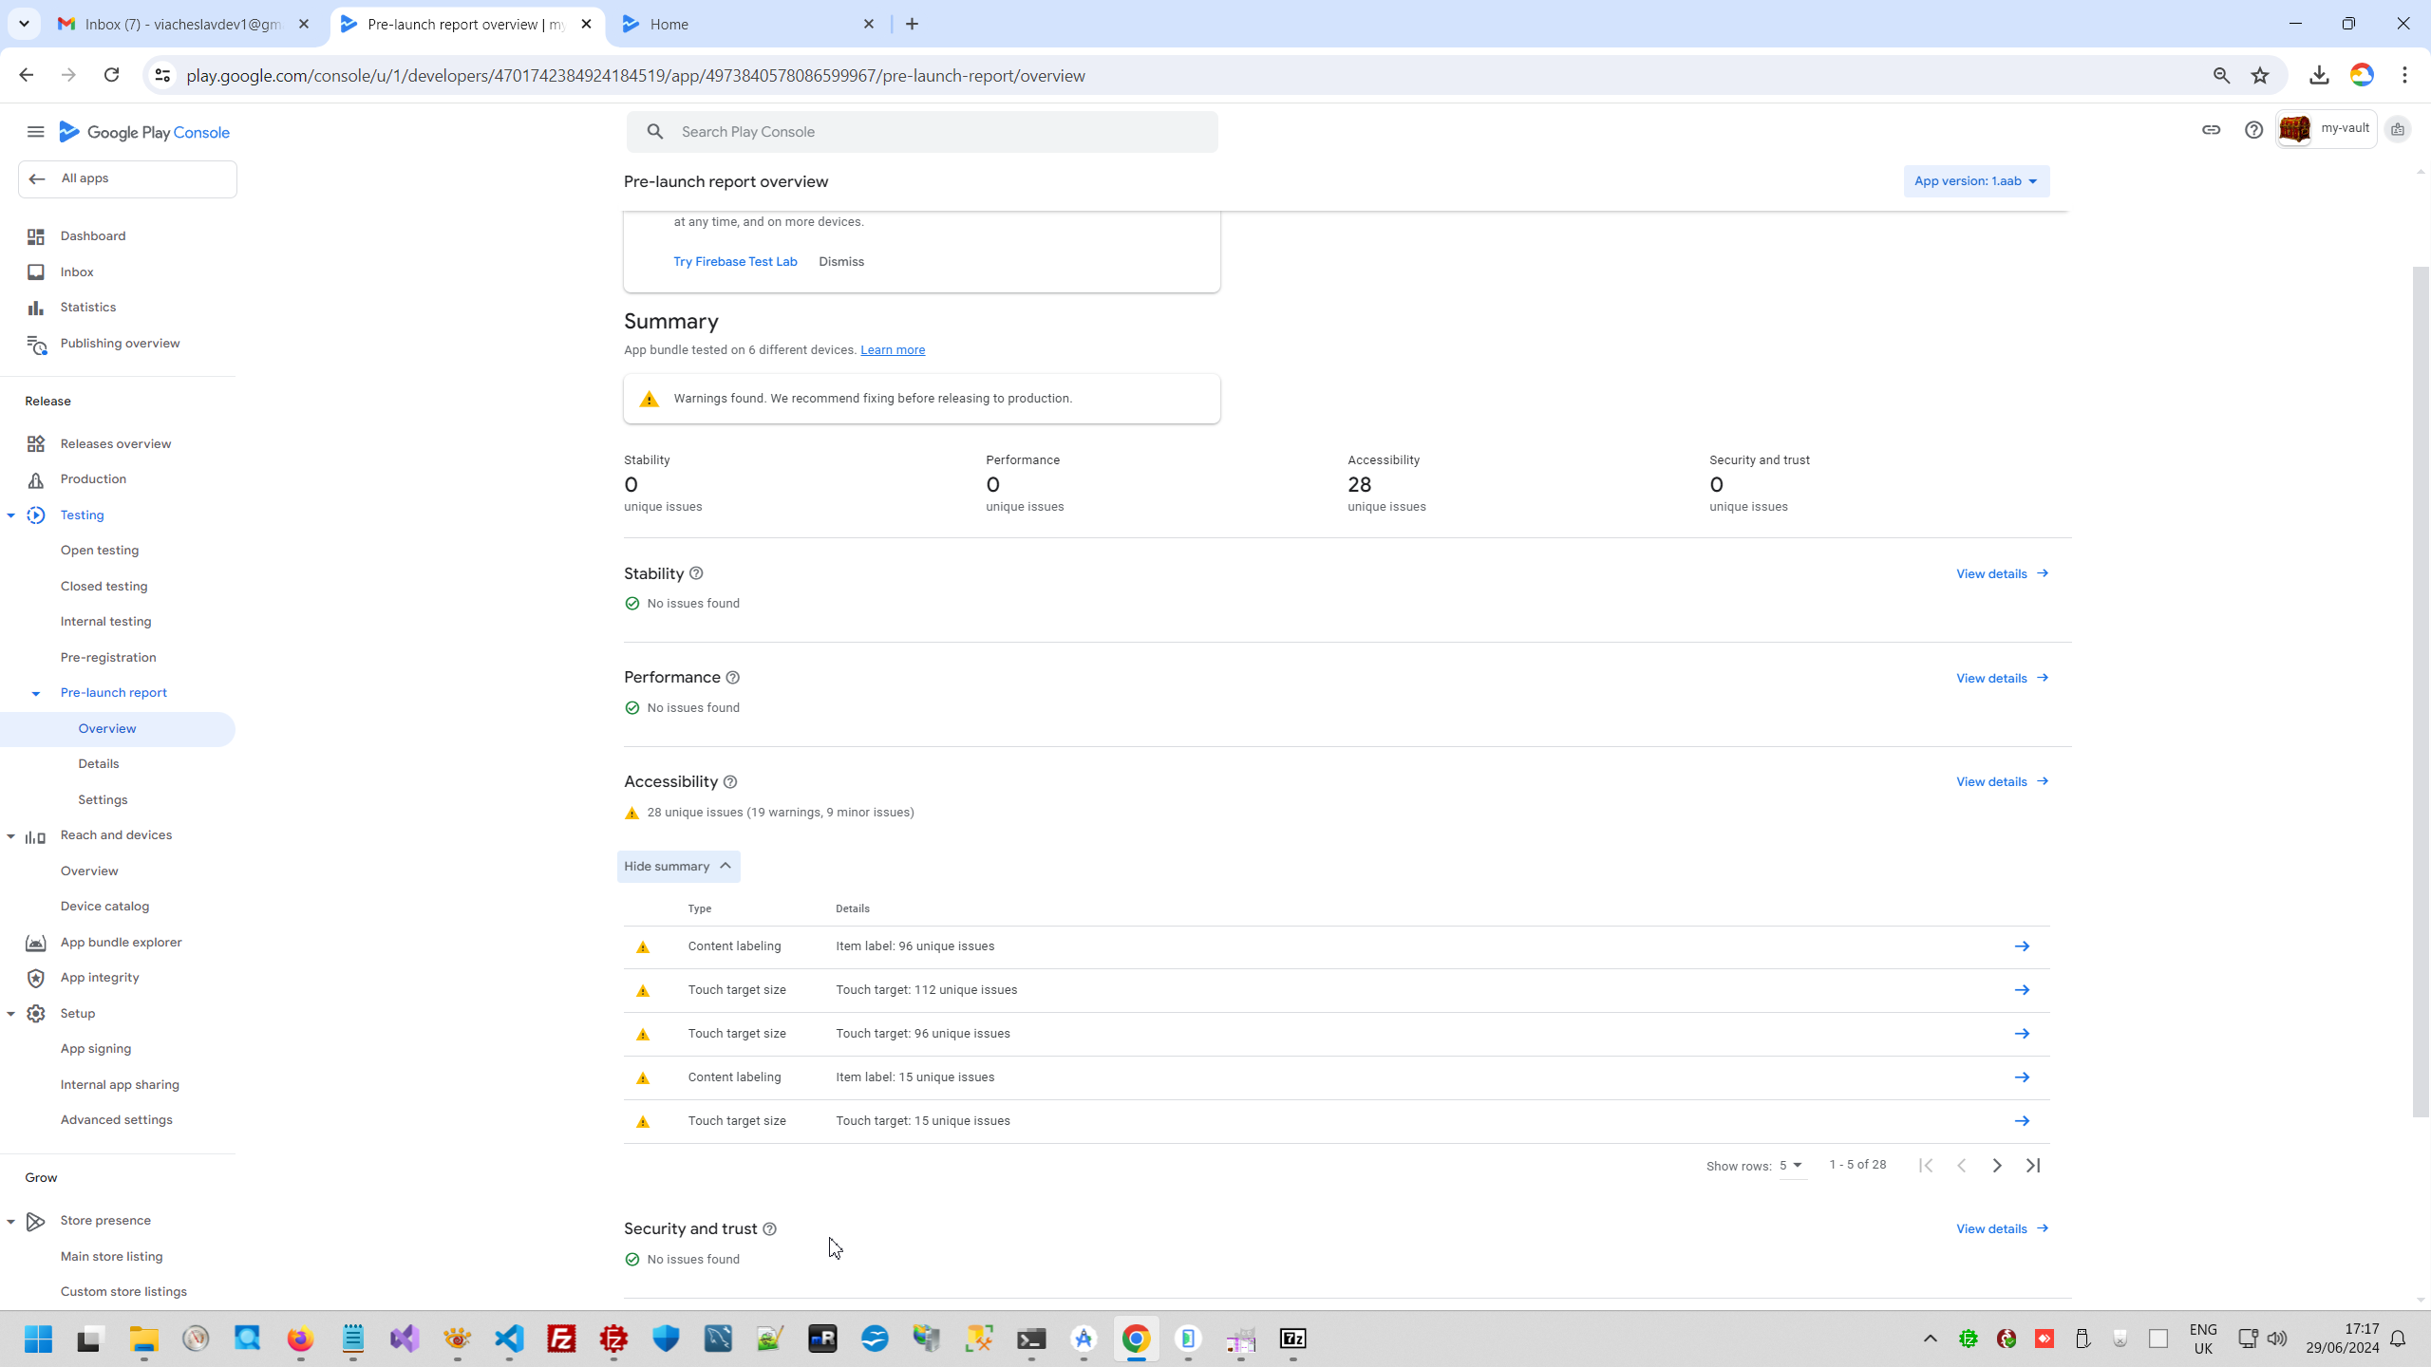Click the Stability help info icon

coord(696,573)
